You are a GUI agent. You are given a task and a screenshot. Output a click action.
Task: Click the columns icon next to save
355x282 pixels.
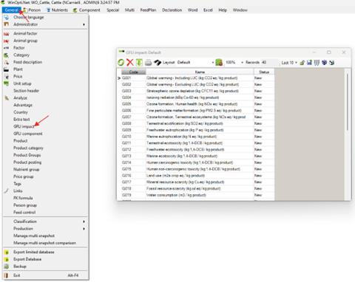click(317, 63)
